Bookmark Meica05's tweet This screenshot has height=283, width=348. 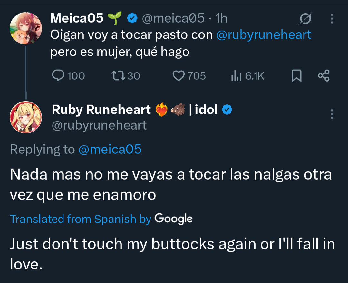[x=296, y=76]
